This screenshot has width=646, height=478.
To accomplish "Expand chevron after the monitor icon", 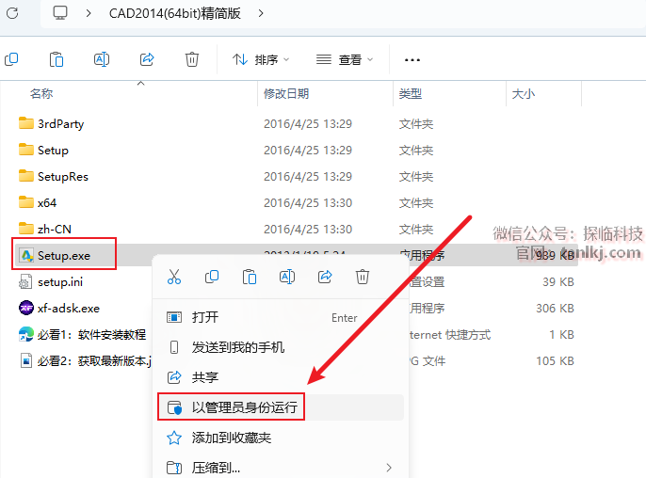I will click(89, 13).
